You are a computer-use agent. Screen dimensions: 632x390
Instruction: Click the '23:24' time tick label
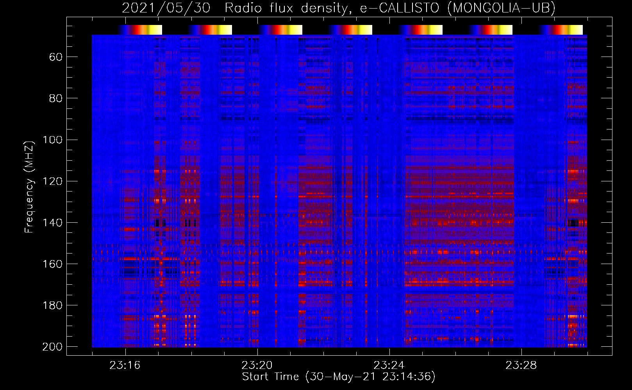[x=389, y=365]
